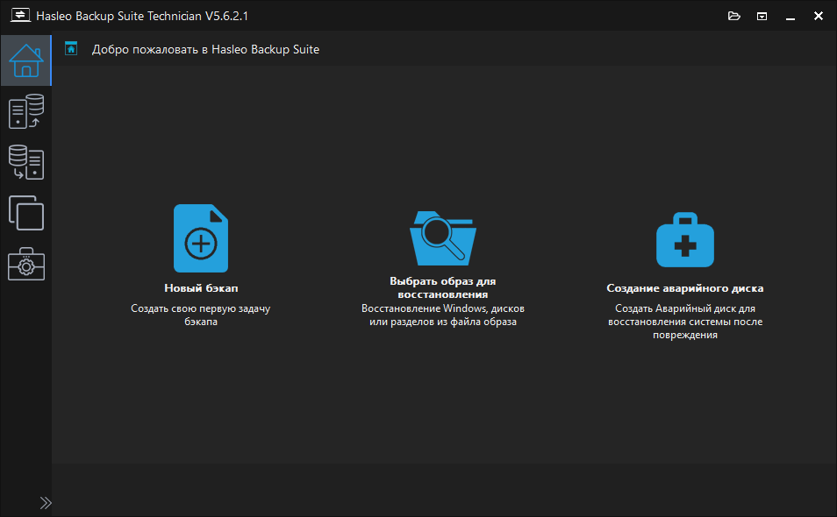The image size is (837, 517).
Task: Click "Создать свою первую задачу бэкапа" description
Action: 201,315
